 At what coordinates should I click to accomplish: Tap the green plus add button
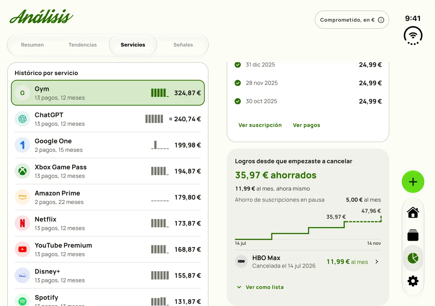coord(413,182)
